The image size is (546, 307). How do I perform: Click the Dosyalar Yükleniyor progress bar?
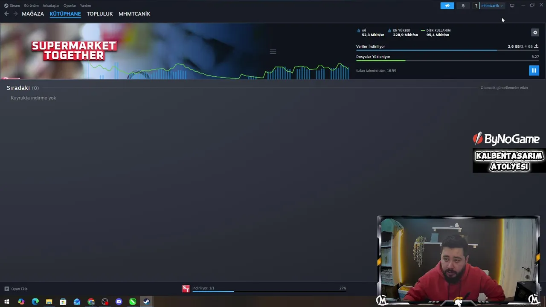pyautogui.click(x=447, y=61)
